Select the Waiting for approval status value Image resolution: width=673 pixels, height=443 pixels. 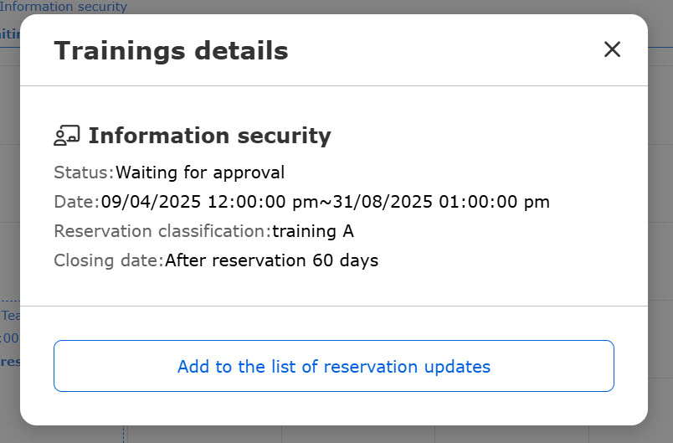point(200,173)
